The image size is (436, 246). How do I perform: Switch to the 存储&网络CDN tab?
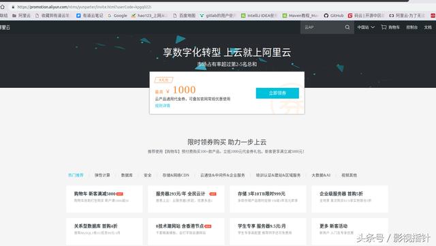coord(176,175)
